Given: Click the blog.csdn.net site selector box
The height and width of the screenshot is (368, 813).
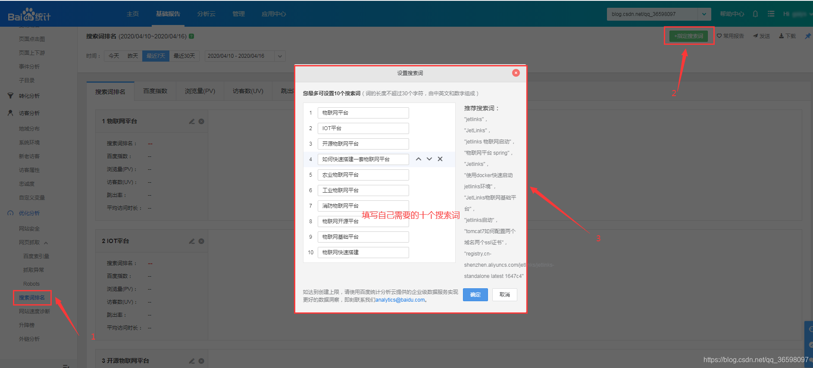Looking at the screenshot, I should 652,14.
